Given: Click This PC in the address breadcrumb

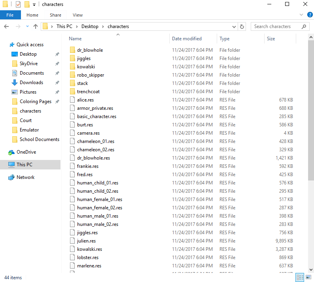Looking at the screenshot, I should [x=64, y=26].
